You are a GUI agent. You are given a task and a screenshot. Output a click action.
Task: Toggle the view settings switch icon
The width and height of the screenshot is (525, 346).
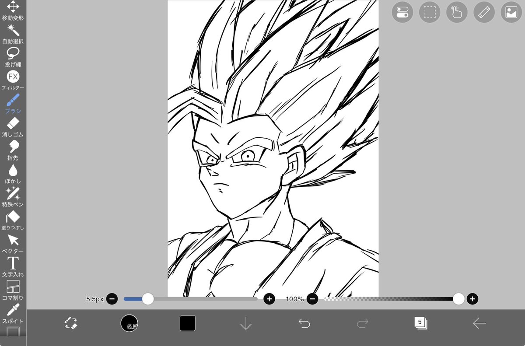pos(402,12)
